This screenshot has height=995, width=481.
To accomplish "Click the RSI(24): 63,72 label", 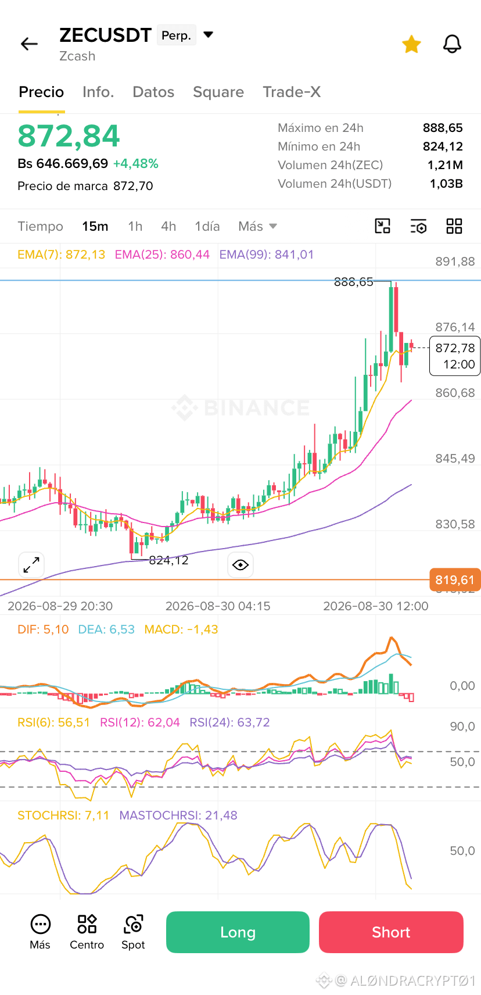I will pyautogui.click(x=230, y=722).
